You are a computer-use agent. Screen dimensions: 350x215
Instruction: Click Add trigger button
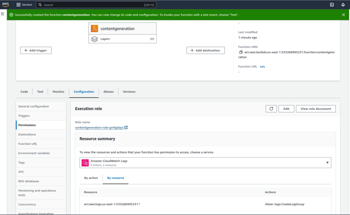pyautogui.click(x=36, y=51)
